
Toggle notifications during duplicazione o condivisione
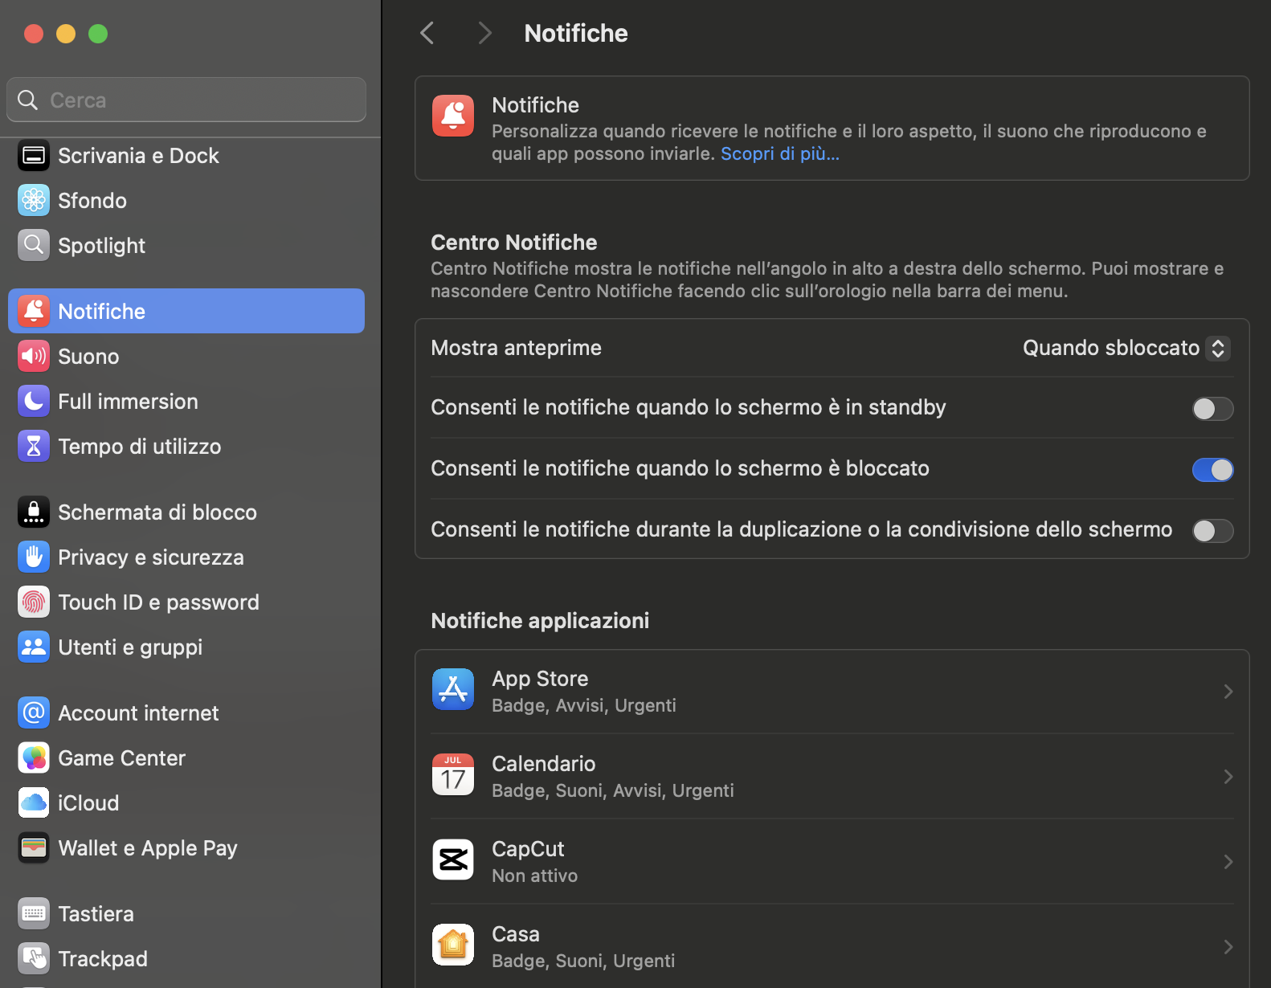tap(1212, 531)
